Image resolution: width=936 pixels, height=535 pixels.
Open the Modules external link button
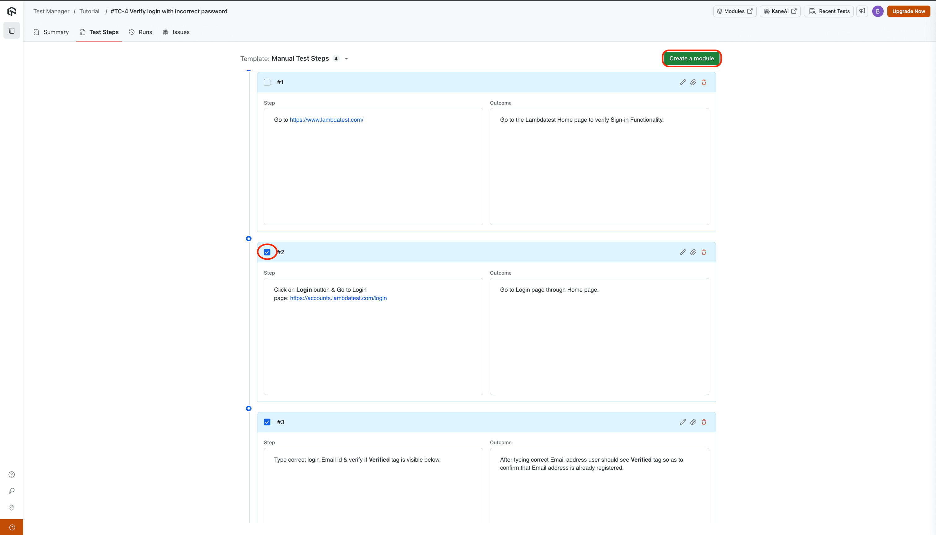[x=735, y=11]
